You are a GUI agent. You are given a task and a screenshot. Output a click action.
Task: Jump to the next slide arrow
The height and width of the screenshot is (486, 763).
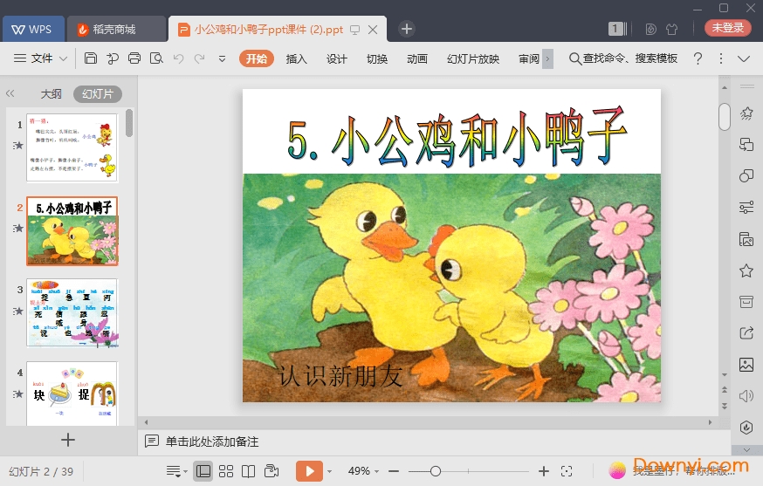point(725,405)
